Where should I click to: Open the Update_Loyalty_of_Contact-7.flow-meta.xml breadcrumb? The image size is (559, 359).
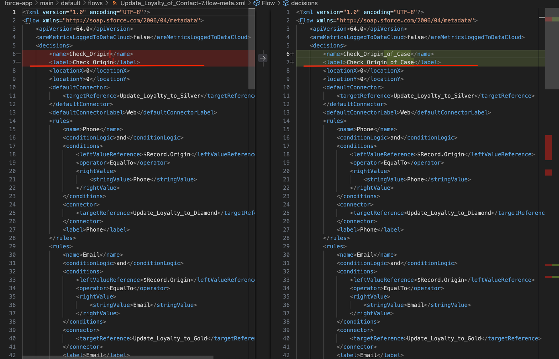click(183, 3)
